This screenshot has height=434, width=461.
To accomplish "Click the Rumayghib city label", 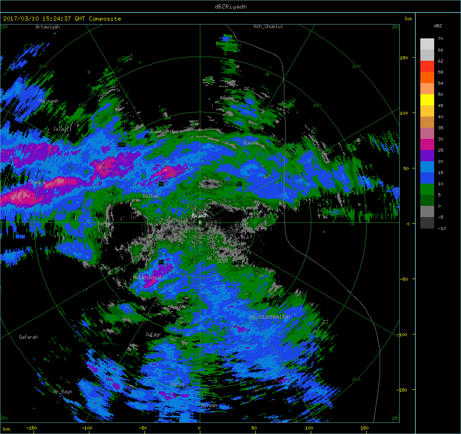I will (162, 131).
